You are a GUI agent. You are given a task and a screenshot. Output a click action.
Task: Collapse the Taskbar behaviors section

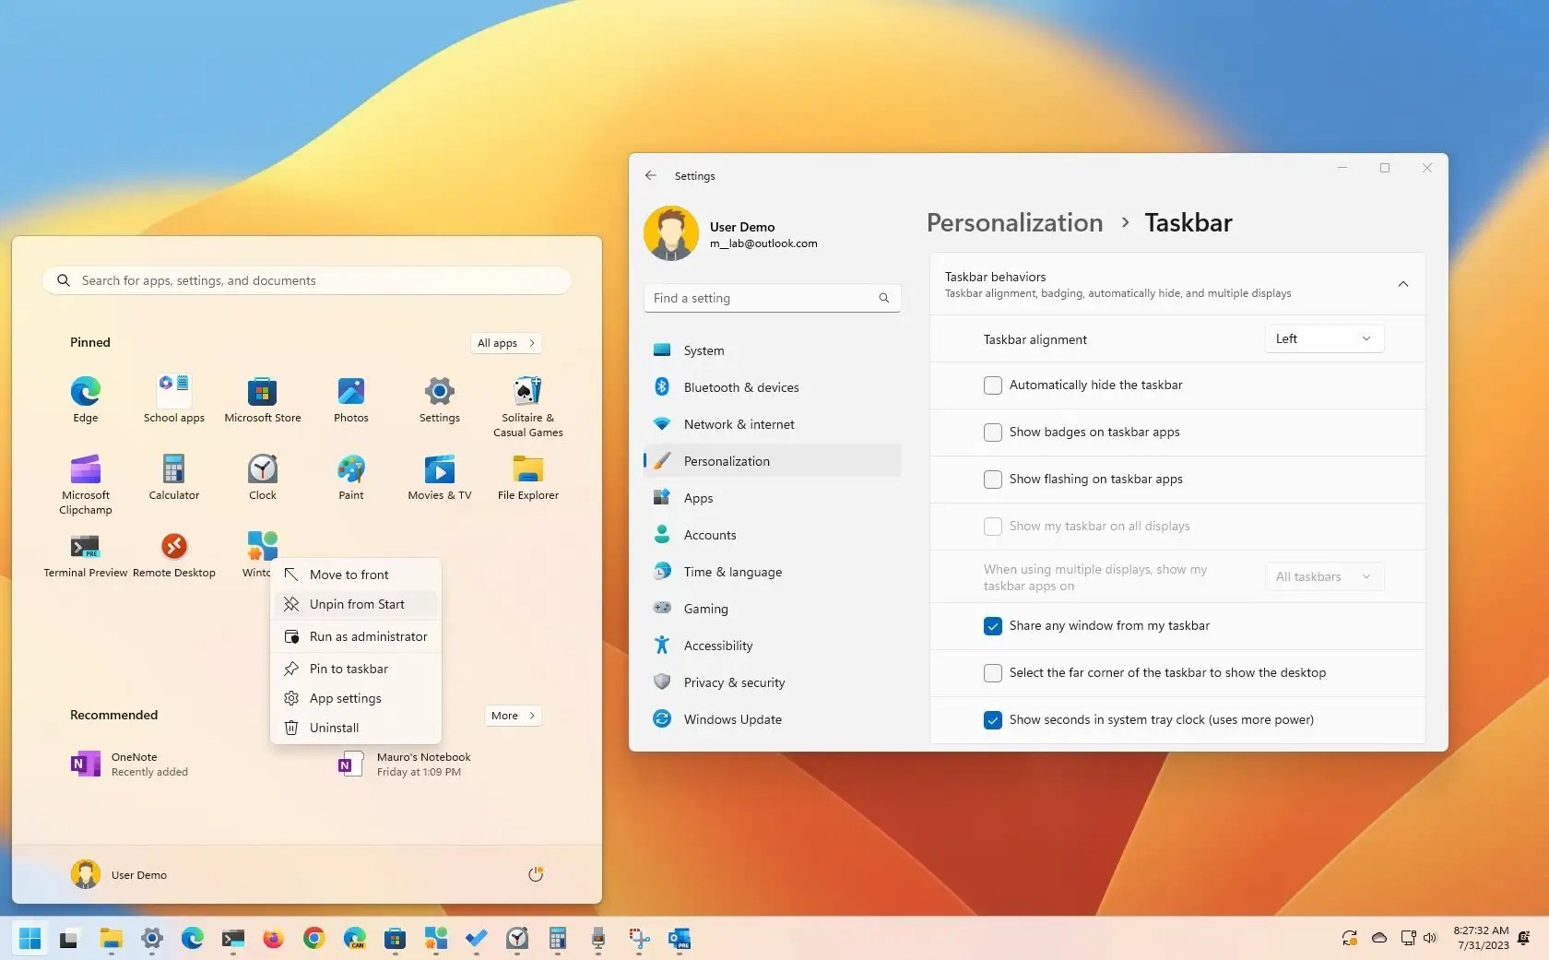click(1402, 284)
